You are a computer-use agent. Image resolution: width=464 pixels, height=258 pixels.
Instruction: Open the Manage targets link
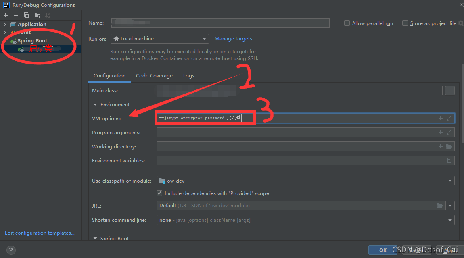pos(235,39)
